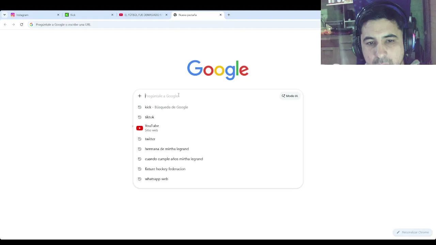Screen dimensions: 436x245
Task: Click the webcam overlay video
Action: [378, 32]
